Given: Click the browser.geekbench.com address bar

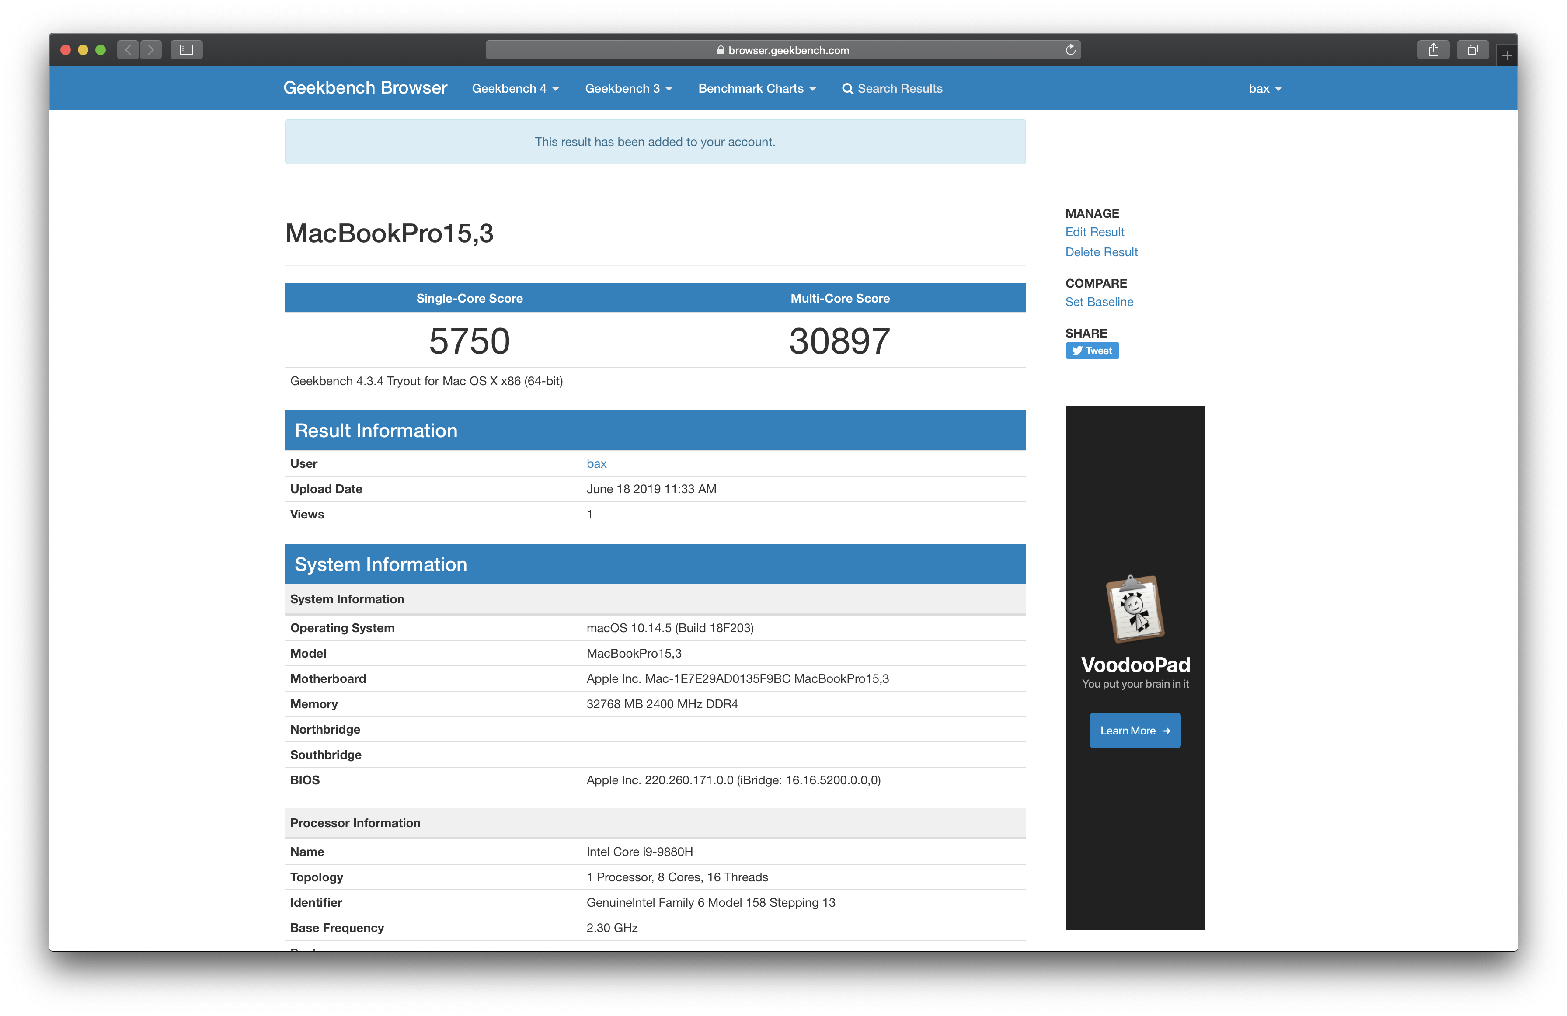Looking at the screenshot, I should pyautogui.click(x=782, y=50).
